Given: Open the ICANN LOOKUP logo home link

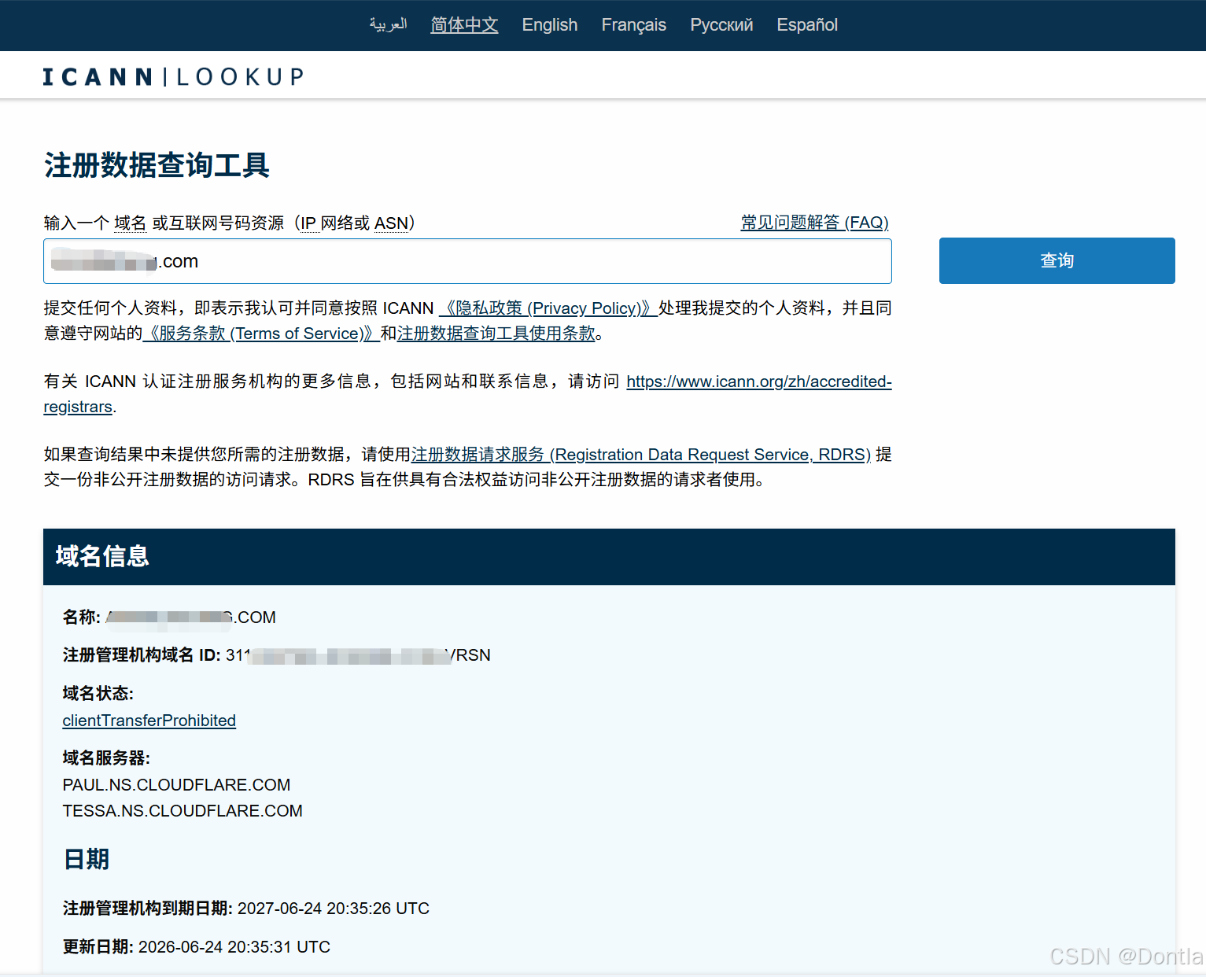Looking at the screenshot, I should [x=173, y=76].
